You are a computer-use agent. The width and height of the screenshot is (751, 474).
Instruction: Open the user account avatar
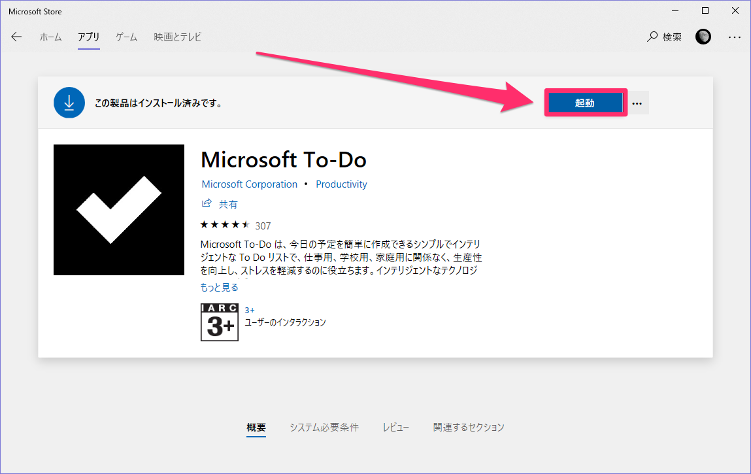point(703,37)
